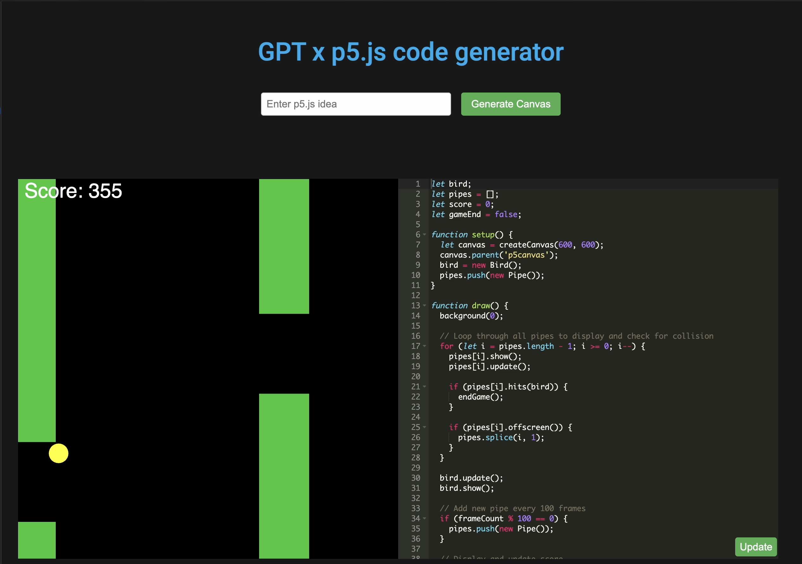The height and width of the screenshot is (564, 802).
Task: Click the 'Add new pipe every 100 frames' comment
Action: [x=513, y=509]
